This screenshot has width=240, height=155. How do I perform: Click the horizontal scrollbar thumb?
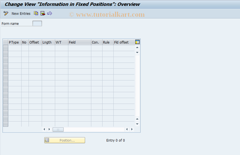[58, 129]
